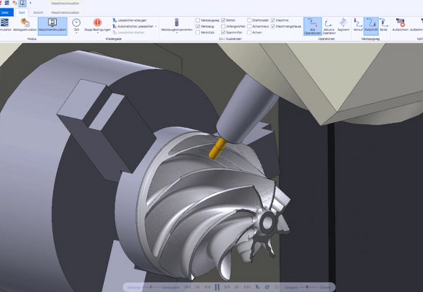Expand Automatisches Lesezeichen dropdown arrow
The height and width of the screenshot is (292, 423).
[155, 26]
